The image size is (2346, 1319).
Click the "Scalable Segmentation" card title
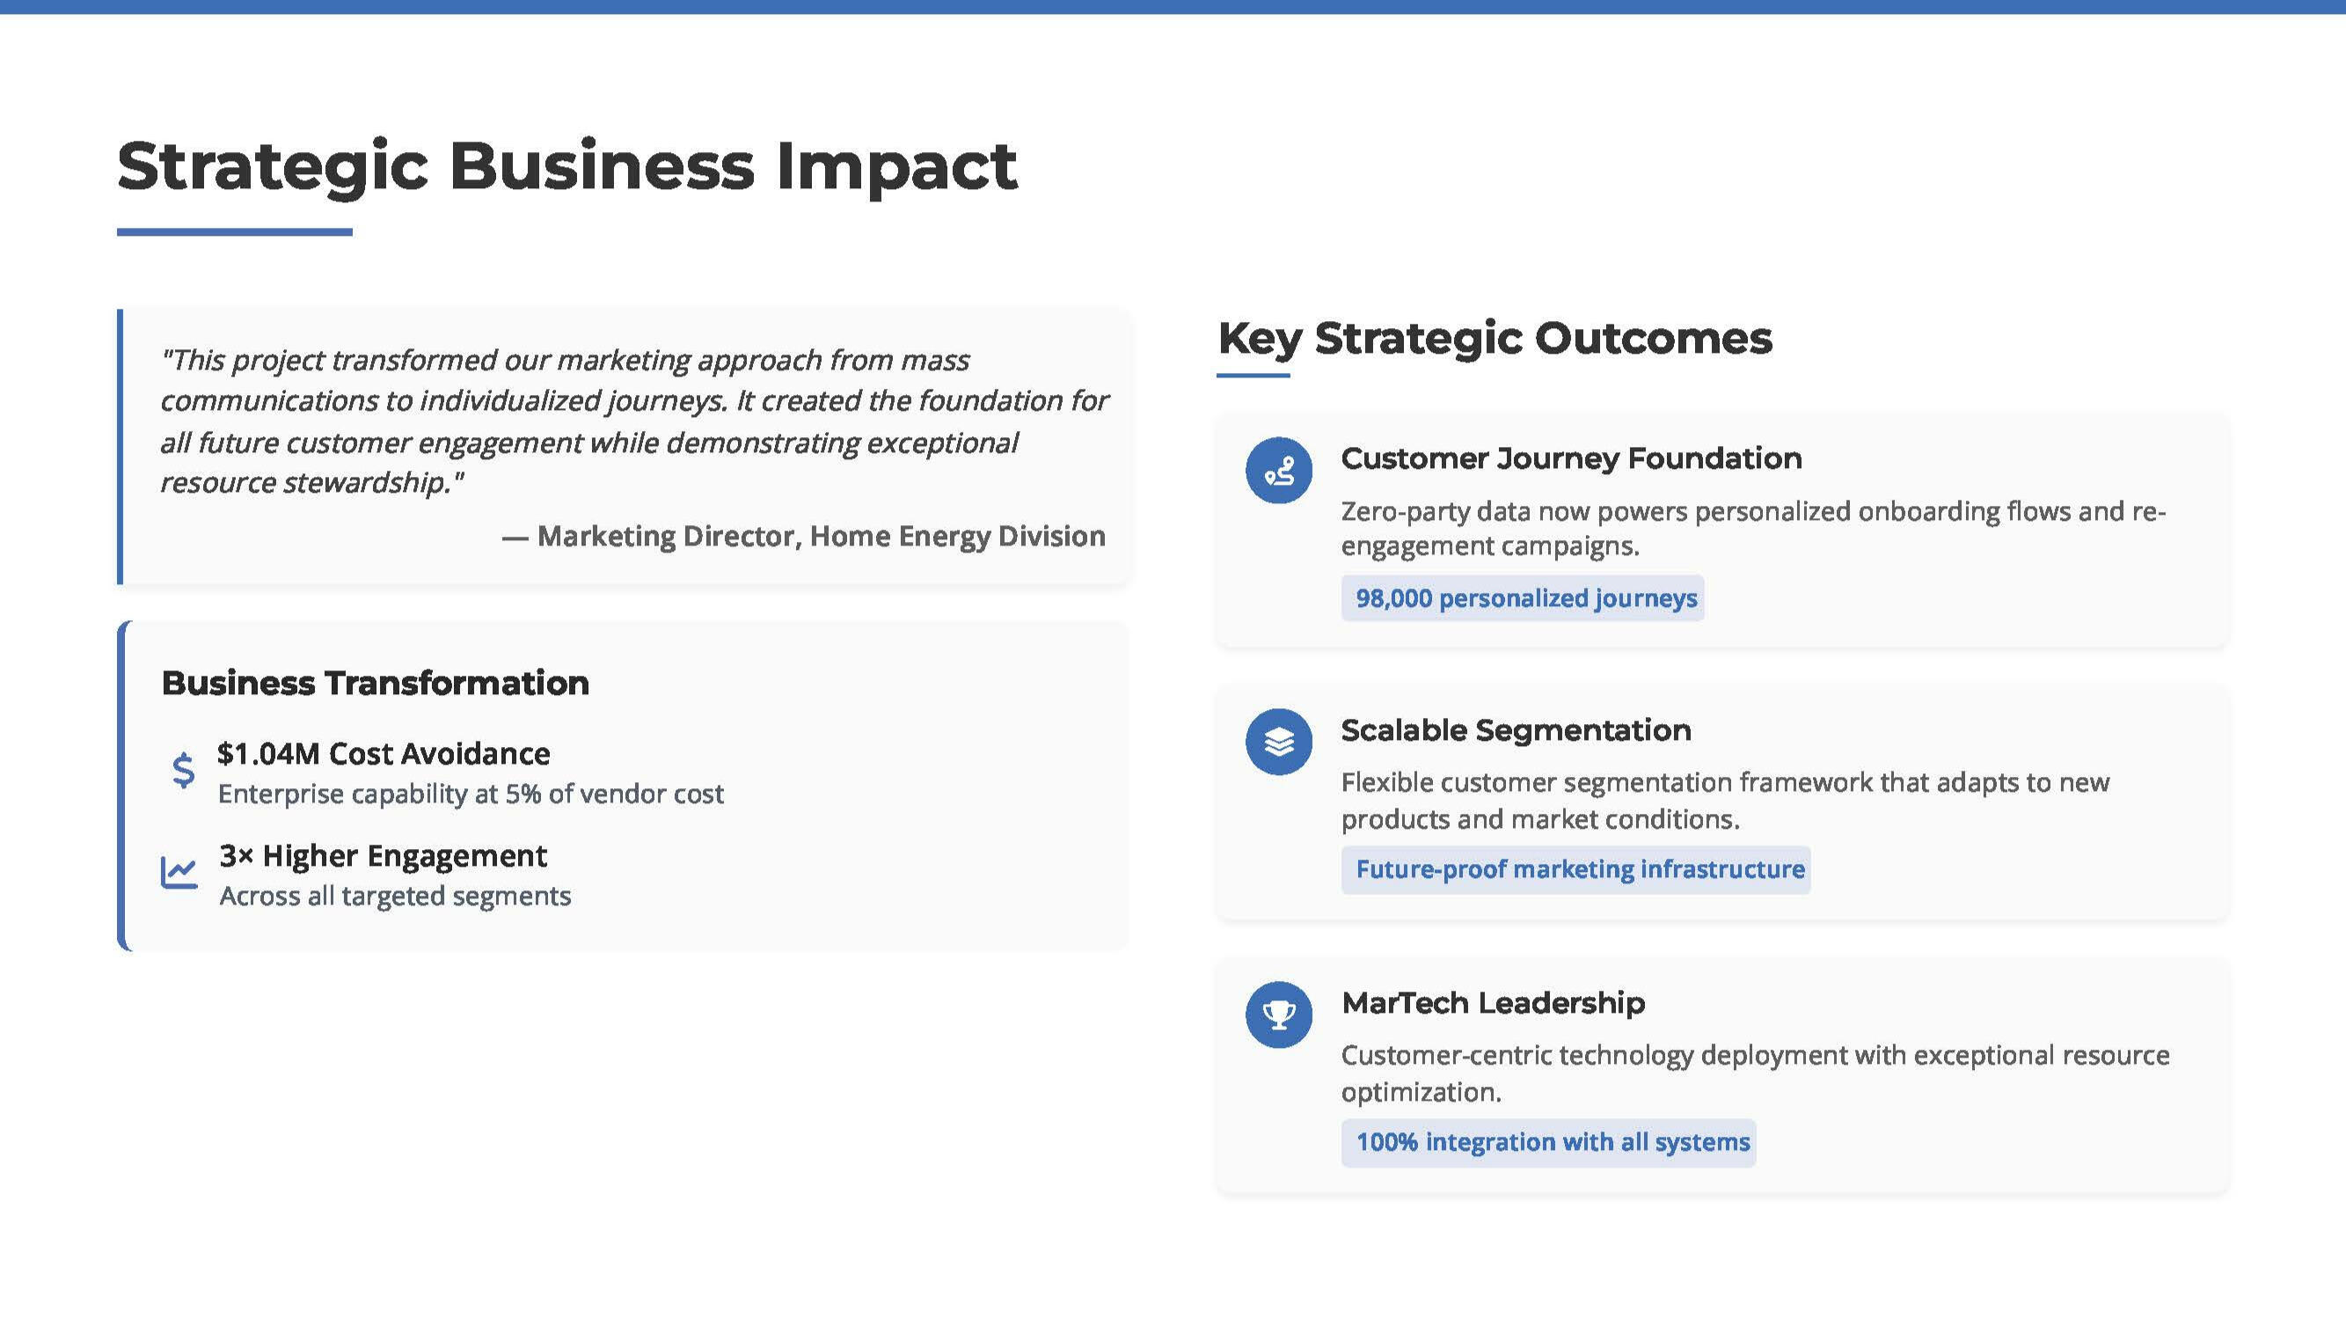point(1516,729)
